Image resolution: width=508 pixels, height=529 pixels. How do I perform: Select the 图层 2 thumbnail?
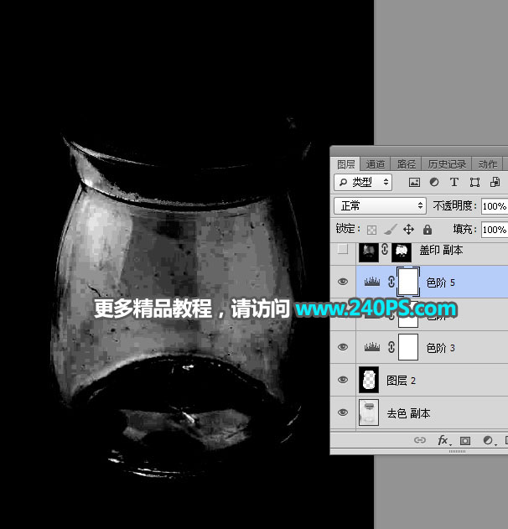tap(369, 380)
